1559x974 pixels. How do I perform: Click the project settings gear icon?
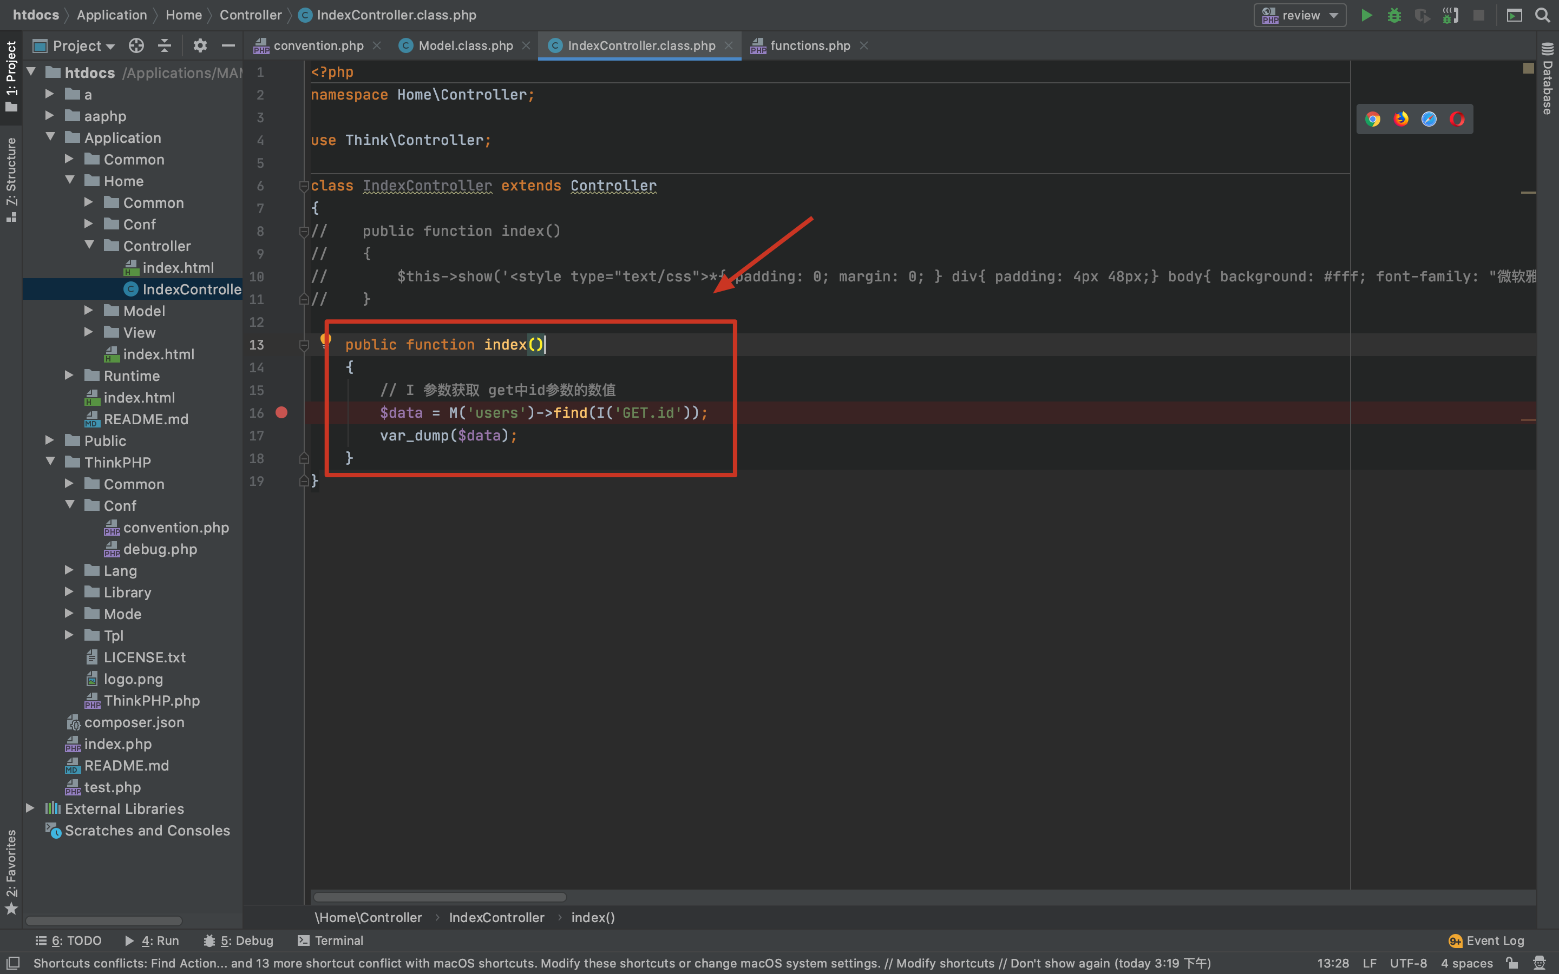coord(200,46)
